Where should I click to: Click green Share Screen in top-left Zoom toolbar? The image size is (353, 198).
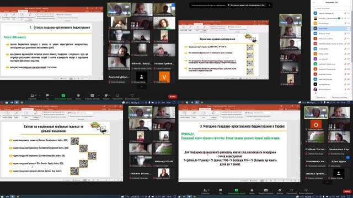tap(63, 97)
